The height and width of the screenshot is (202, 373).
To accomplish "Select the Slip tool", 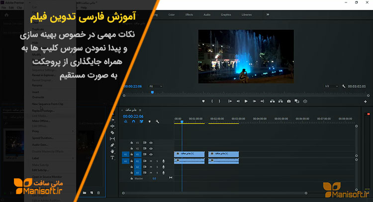I will [112, 138].
